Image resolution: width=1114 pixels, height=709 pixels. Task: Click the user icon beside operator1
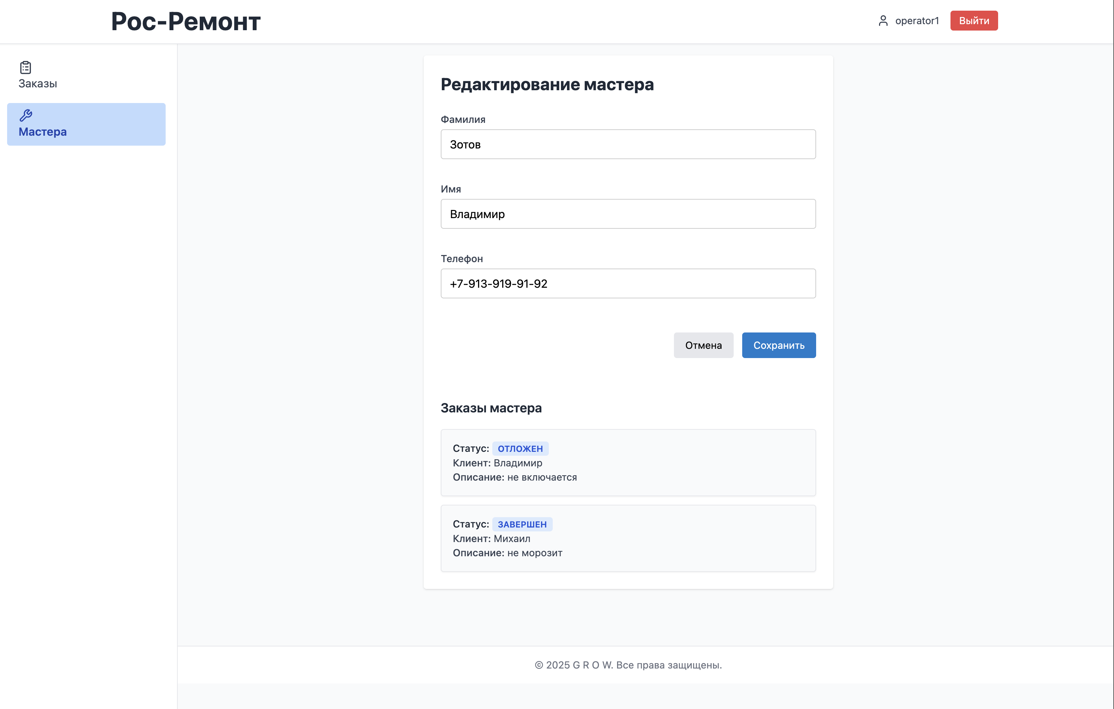point(883,21)
